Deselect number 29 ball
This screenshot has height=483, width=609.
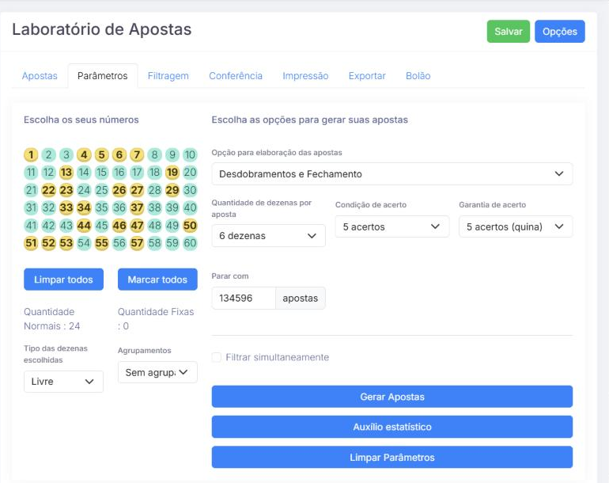[172, 190]
